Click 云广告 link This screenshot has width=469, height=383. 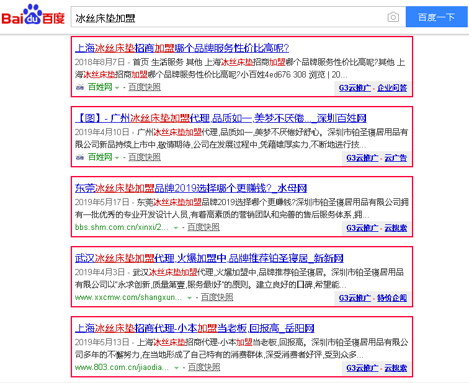tap(395, 158)
